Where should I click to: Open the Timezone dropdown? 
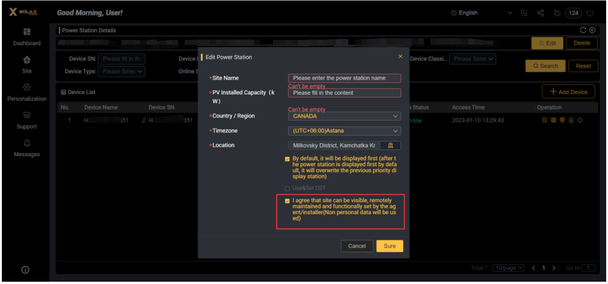344,131
